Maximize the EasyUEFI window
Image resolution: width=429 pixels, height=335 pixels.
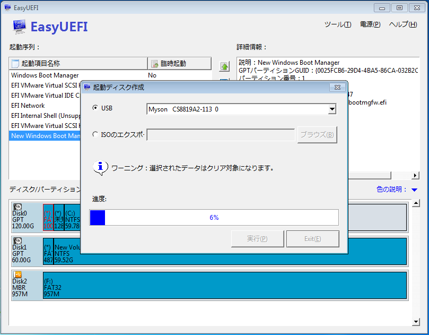pos(399,7)
